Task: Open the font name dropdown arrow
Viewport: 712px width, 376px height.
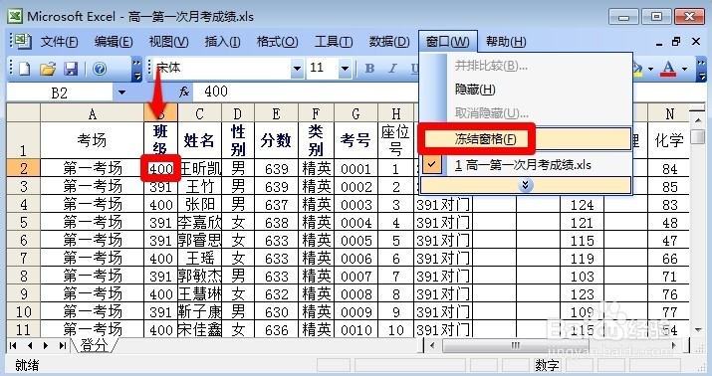Action: 297,69
